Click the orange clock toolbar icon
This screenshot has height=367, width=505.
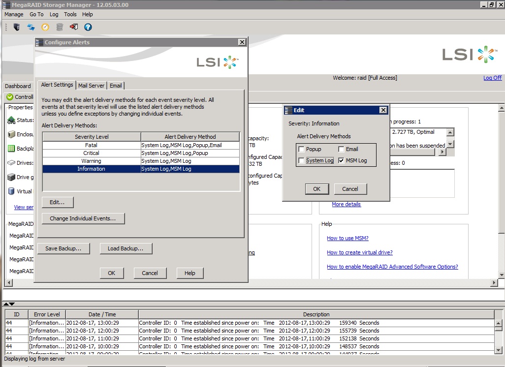click(x=45, y=27)
